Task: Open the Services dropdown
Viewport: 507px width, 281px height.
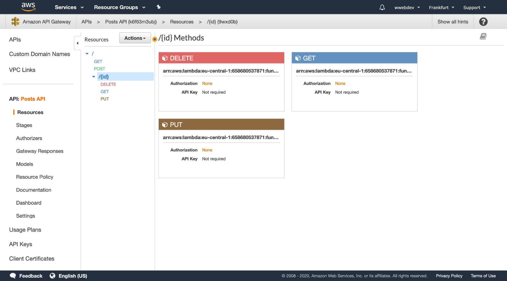Action: (69, 7)
